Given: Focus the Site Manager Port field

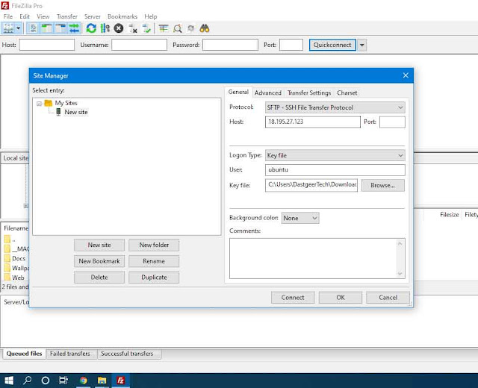Looking at the screenshot, I should (x=392, y=122).
